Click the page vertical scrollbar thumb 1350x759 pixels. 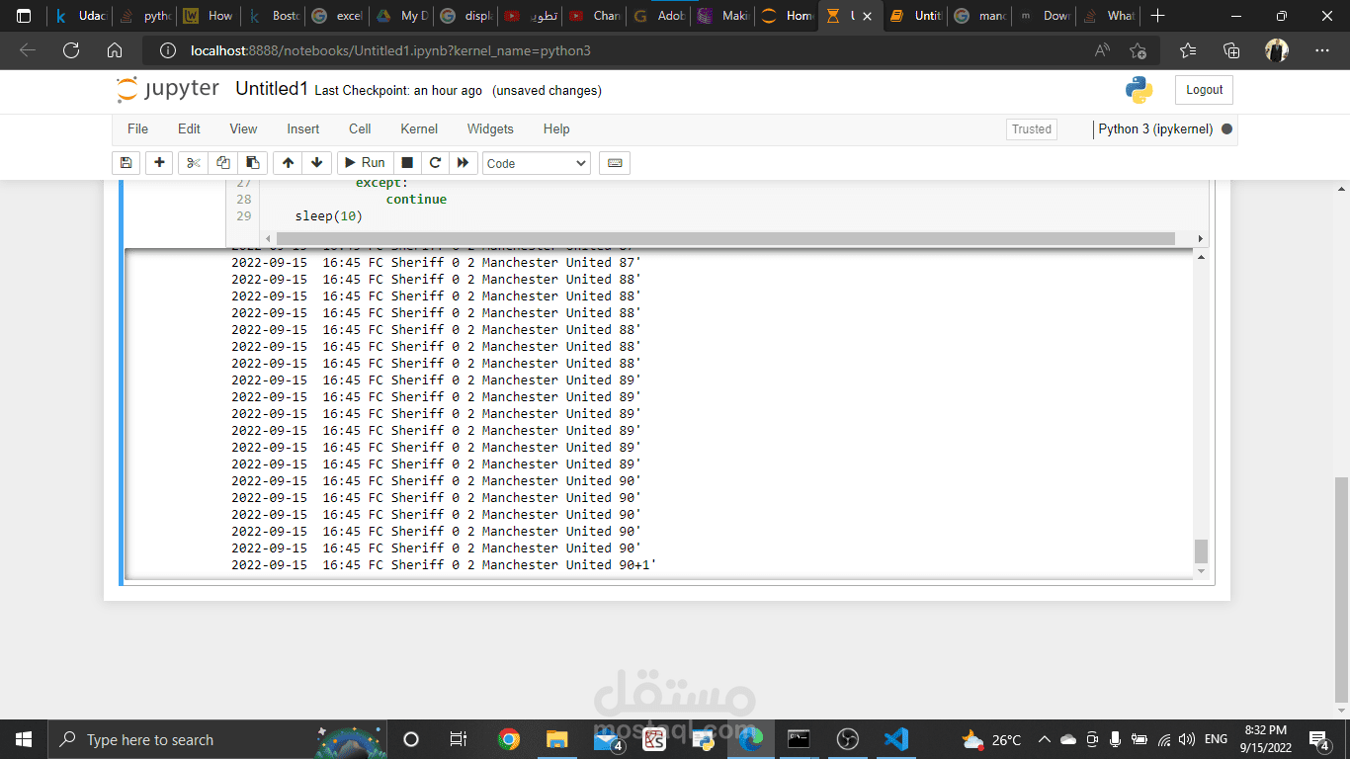pyautogui.click(x=1341, y=588)
